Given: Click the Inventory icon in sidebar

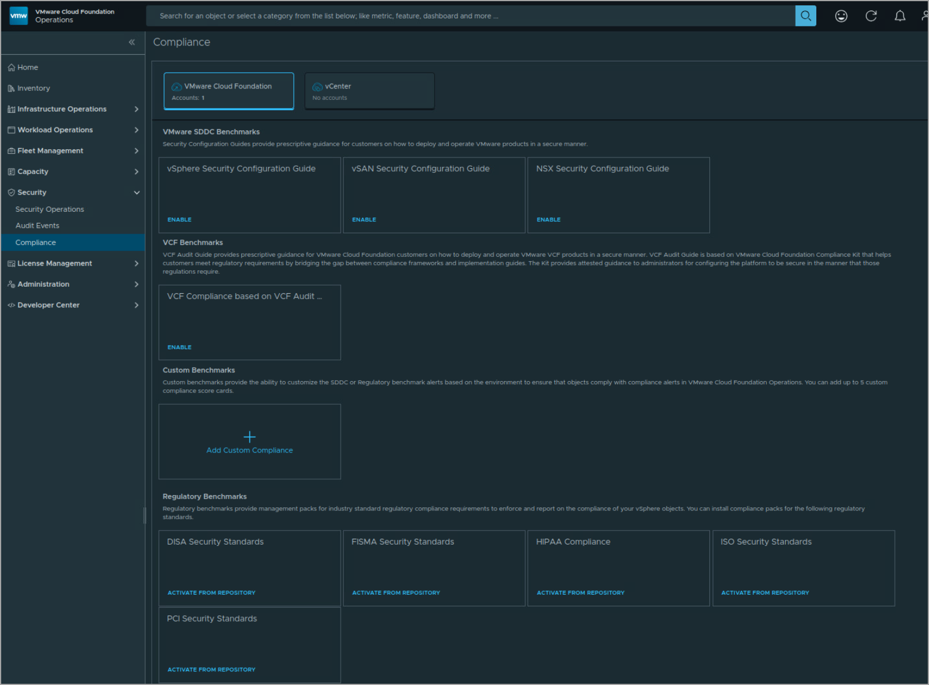Looking at the screenshot, I should pyautogui.click(x=11, y=89).
